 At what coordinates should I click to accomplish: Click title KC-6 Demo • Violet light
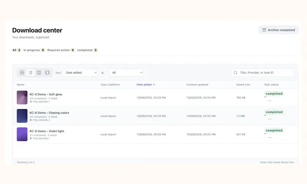tap(47, 131)
